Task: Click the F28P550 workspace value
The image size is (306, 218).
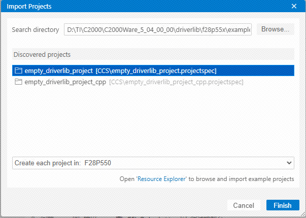Action: coord(97,163)
